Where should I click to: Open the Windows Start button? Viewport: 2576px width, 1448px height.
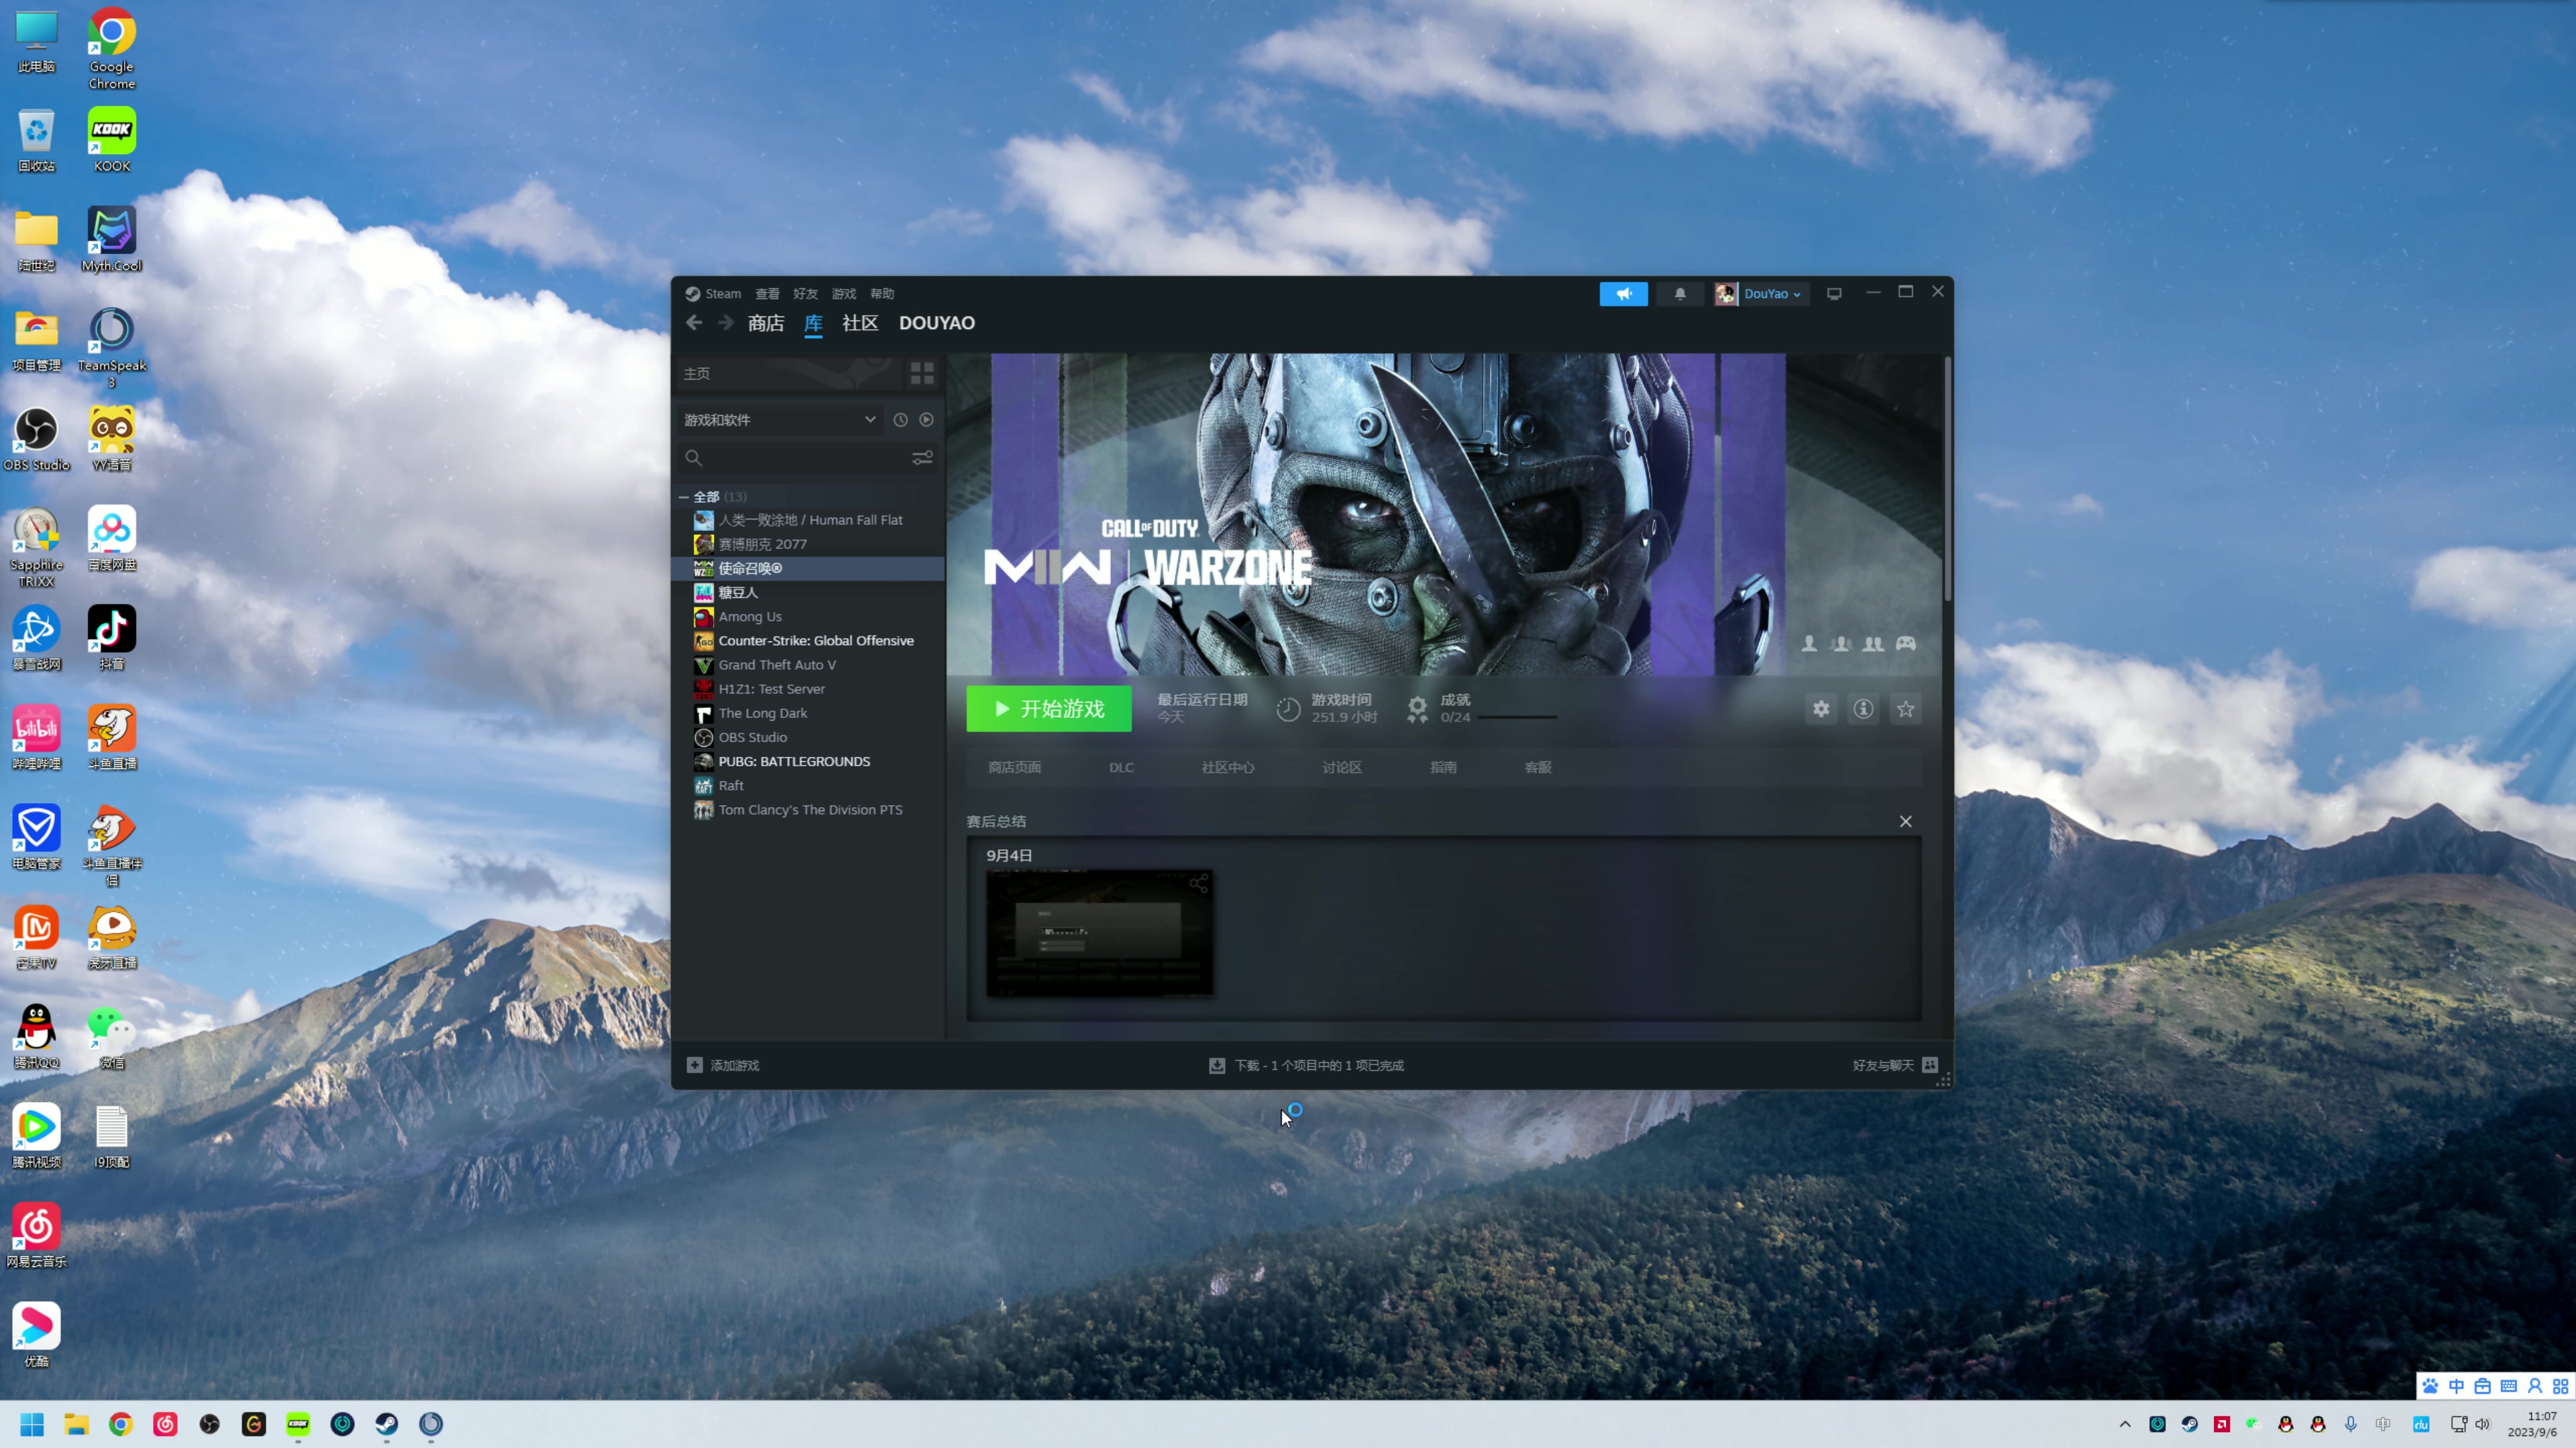tap(32, 1424)
